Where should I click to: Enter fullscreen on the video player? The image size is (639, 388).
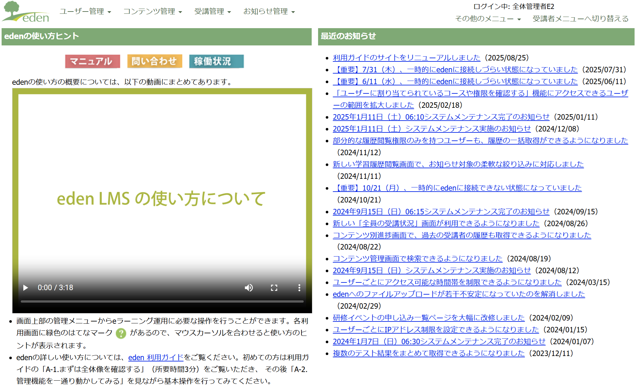(274, 288)
